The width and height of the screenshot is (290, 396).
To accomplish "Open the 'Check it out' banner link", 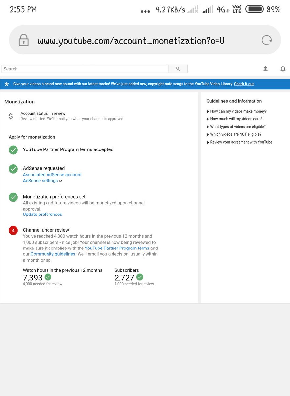I will point(244,84).
